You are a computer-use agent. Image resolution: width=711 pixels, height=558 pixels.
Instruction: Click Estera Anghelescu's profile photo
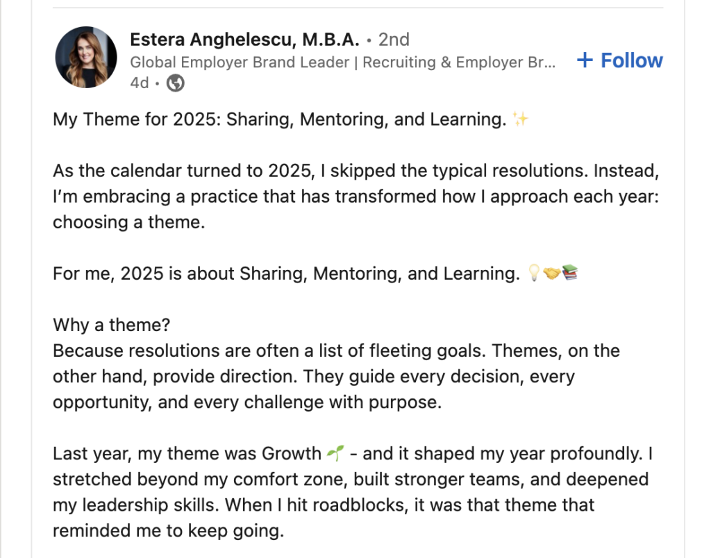pos(85,57)
